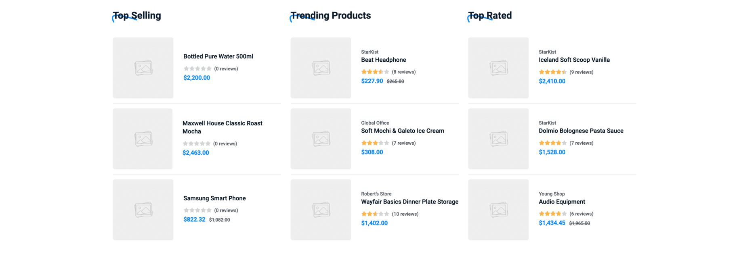Screen dimensions: 743x260
Task: Click Wayfair Basics Dinner Plate Storage title
Action: pos(409,202)
